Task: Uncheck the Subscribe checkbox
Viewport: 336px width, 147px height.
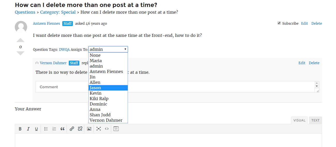Action: [x=279, y=23]
